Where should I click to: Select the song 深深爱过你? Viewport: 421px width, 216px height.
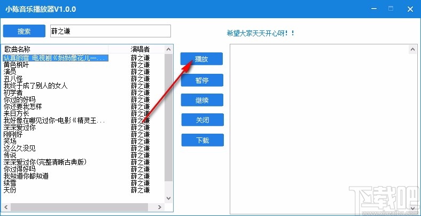pos(19,128)
